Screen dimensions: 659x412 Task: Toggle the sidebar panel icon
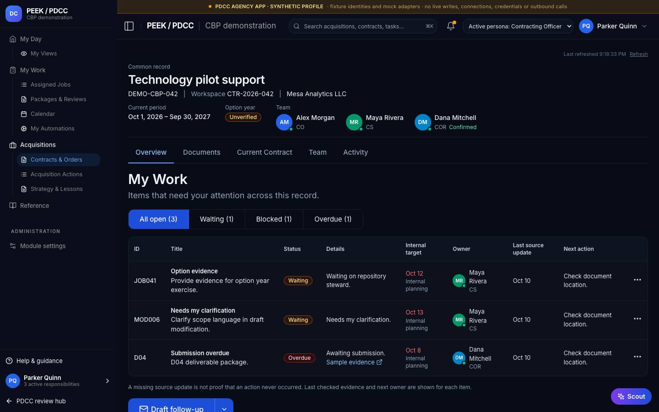tap(129, 26)
